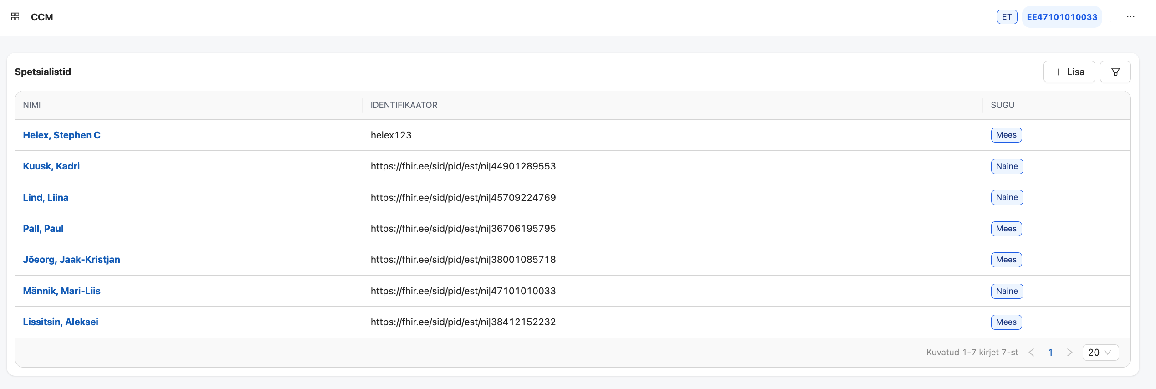Open specialist Männik, Mari-Liis
Screen dimensions: 1156x389
click(x=61, y=291)
